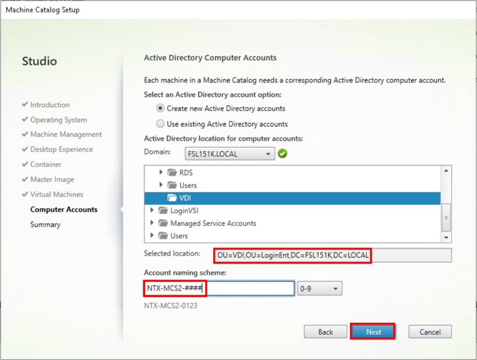Viewport: 477px width, 360px height.
Task: Click the Back button
Action: click(x=325, y=331)
